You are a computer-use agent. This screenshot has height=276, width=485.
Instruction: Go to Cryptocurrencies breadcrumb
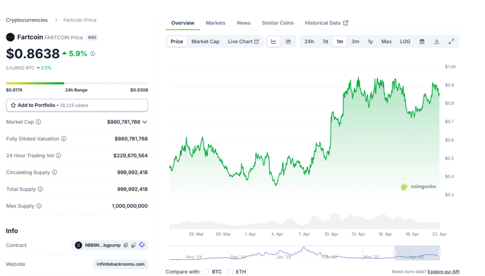(x=27, y=20)
